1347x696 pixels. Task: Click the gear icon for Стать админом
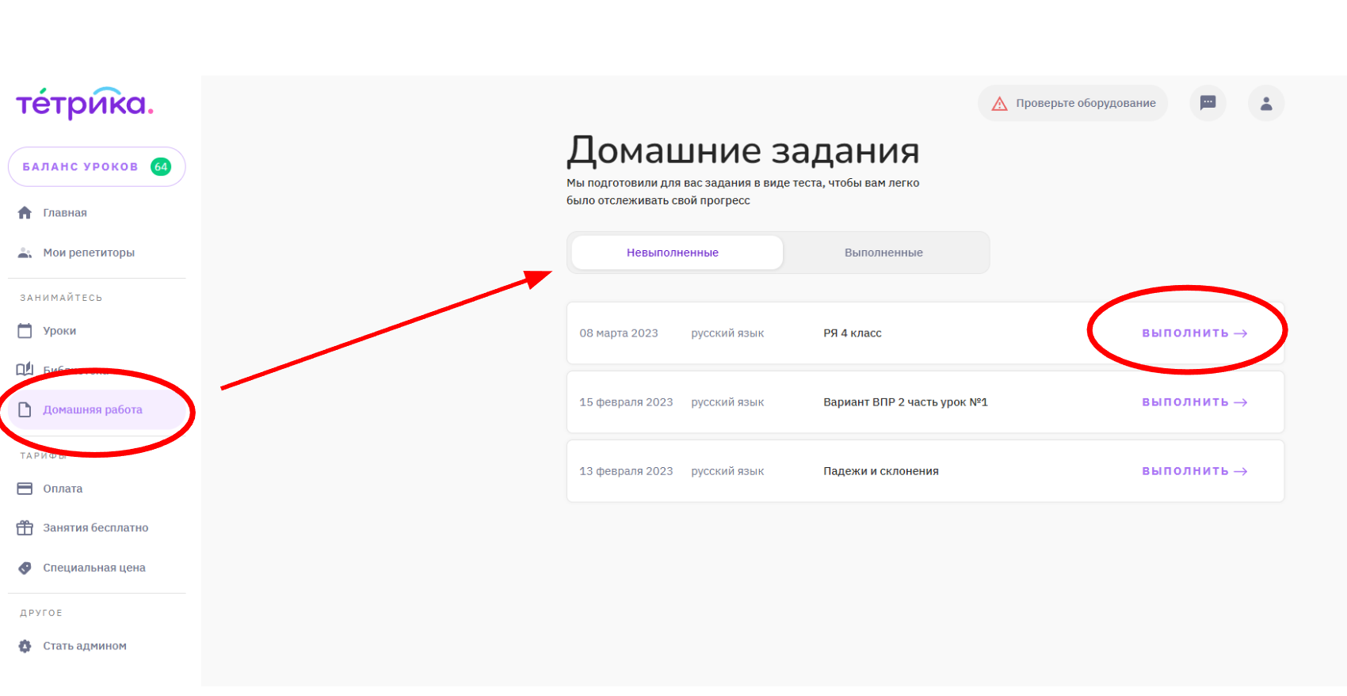(25, 646)
